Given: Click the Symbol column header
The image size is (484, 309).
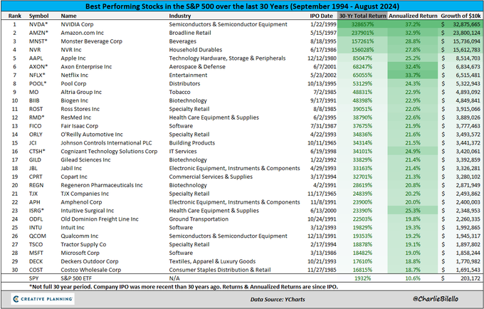Looking at the screenshot, I should tap(38, 16).
